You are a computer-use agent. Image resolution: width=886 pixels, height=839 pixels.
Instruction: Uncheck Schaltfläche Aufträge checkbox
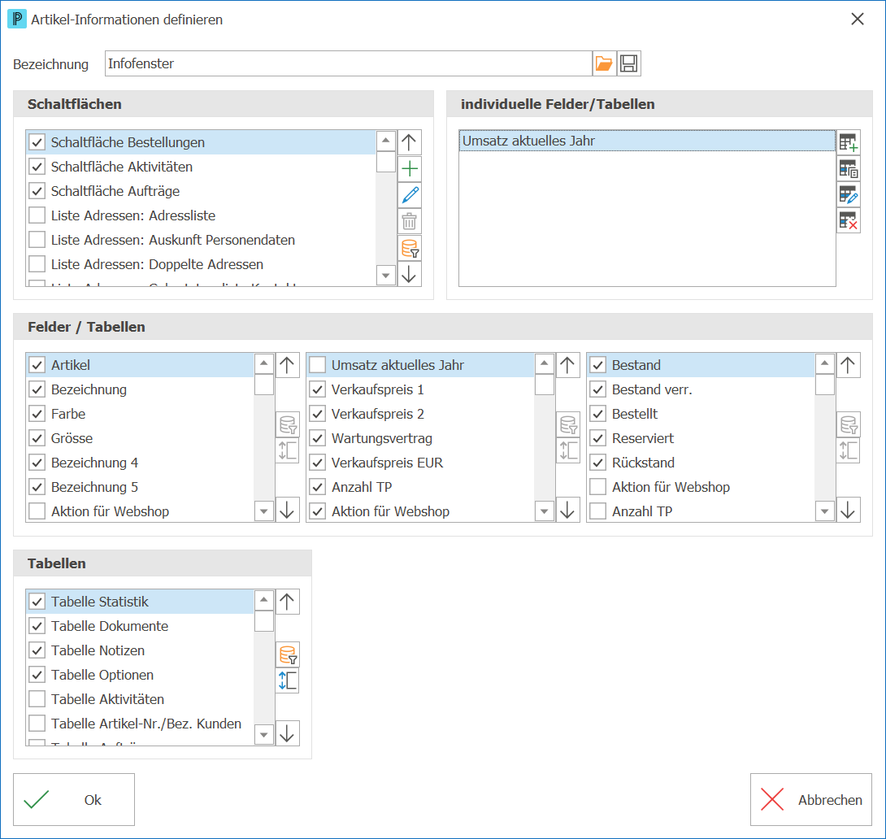(x=37, y=191)
